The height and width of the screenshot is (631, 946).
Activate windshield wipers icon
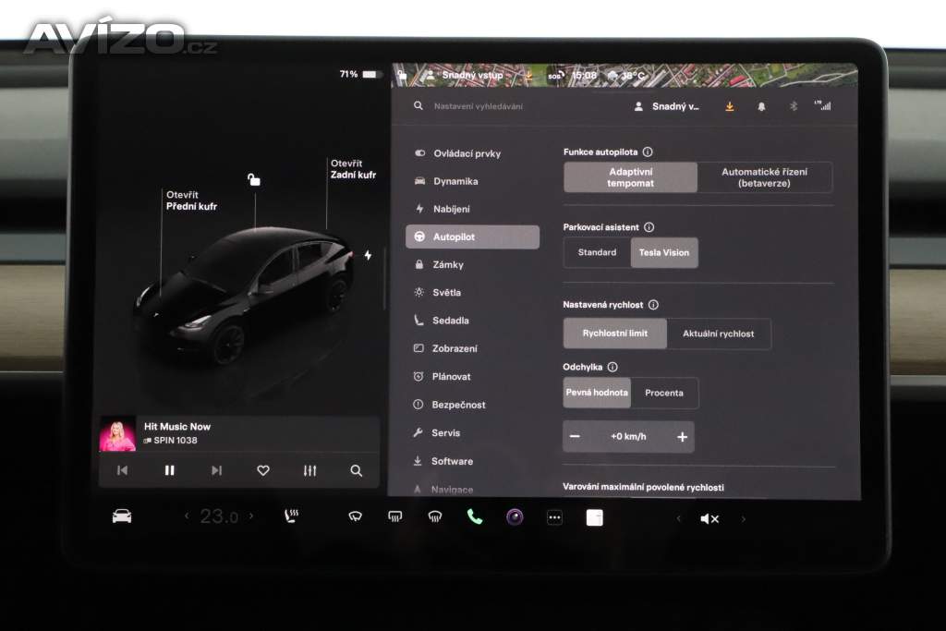point(356,516)
